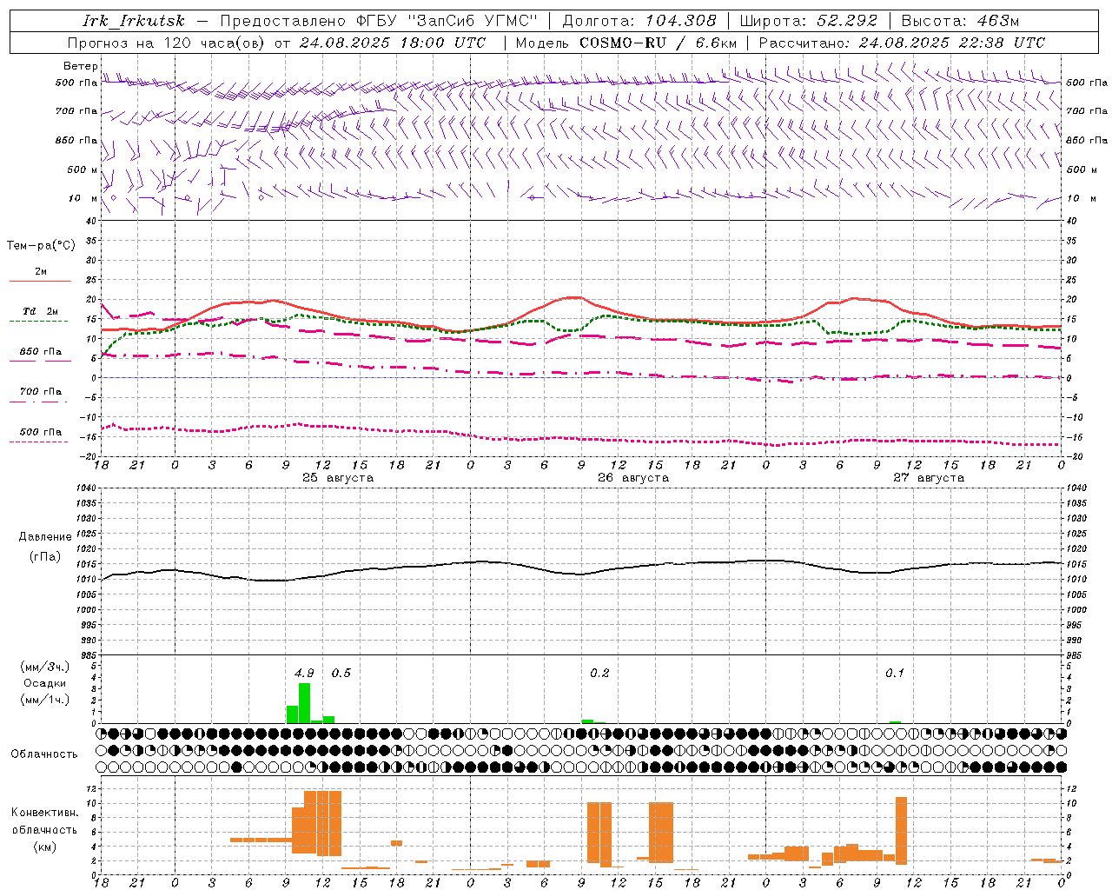
Task: Click the Высота: 463м value
Action: click(960, 21)
